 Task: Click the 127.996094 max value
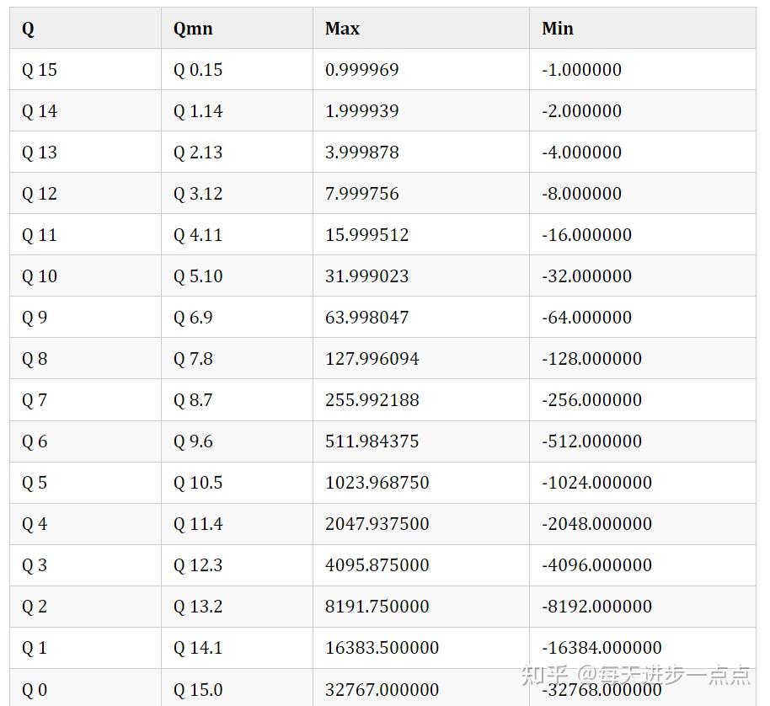[x=372, y=359]
